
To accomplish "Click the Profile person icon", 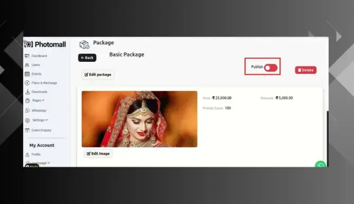I will 27,154.
